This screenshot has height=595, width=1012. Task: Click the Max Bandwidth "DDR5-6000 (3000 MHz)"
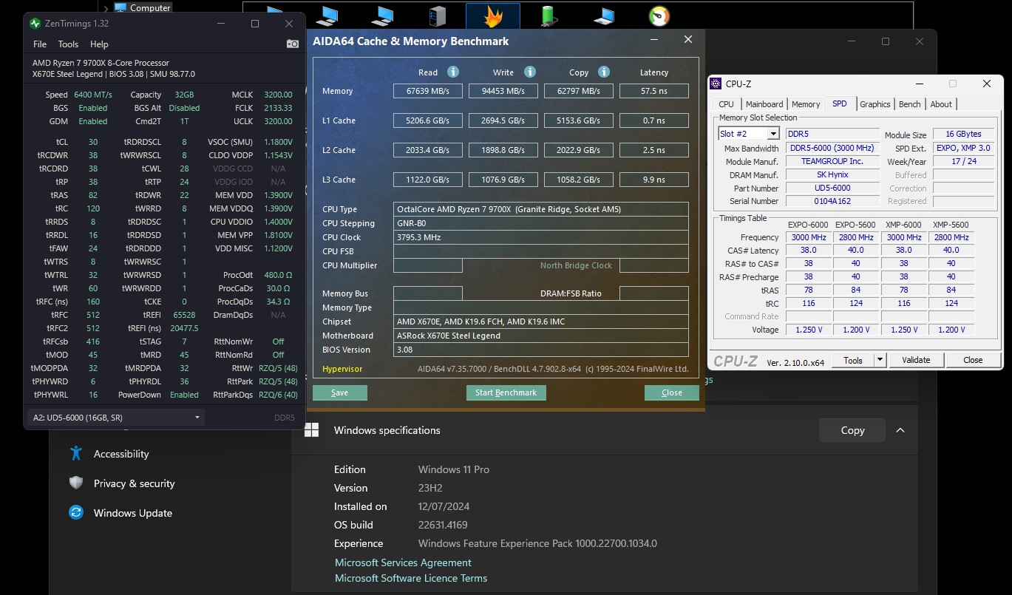pyautogui.click(x=832, y=148)
